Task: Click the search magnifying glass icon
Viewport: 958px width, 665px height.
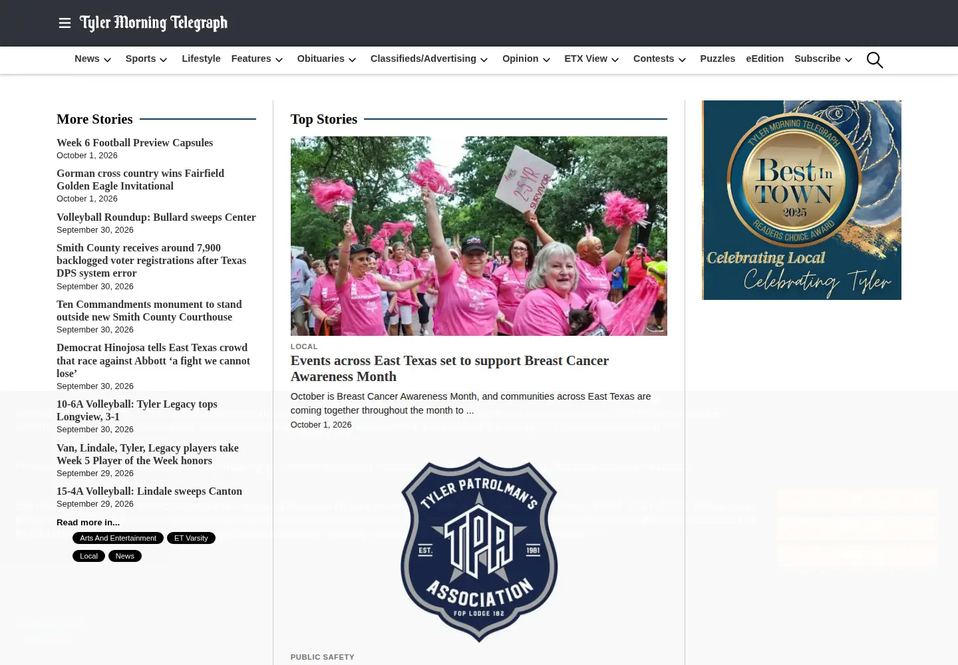Action: coord(875,60)
